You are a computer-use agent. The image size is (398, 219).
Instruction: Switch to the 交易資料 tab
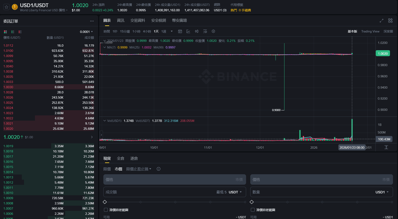137,20
